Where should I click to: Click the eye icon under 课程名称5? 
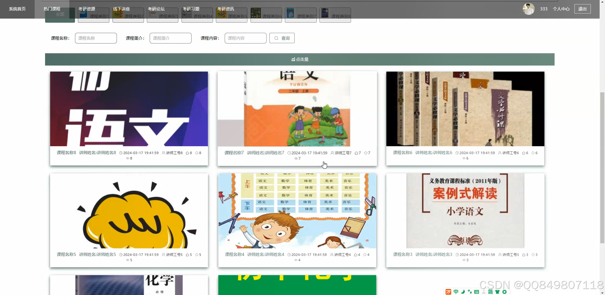(128, 260)
